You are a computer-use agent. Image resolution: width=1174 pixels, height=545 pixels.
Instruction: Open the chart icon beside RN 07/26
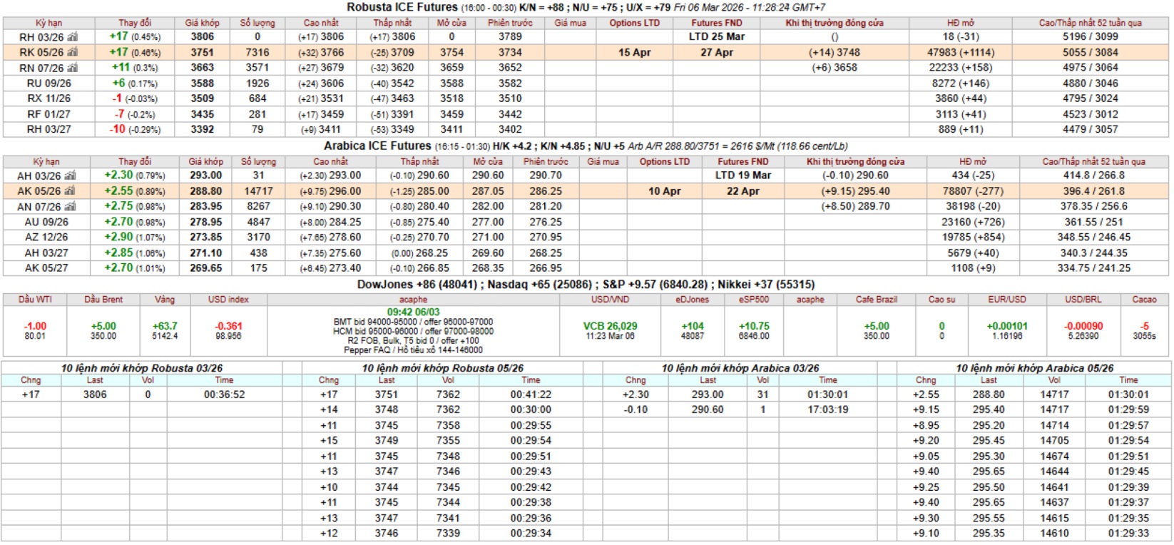[71, 68]
